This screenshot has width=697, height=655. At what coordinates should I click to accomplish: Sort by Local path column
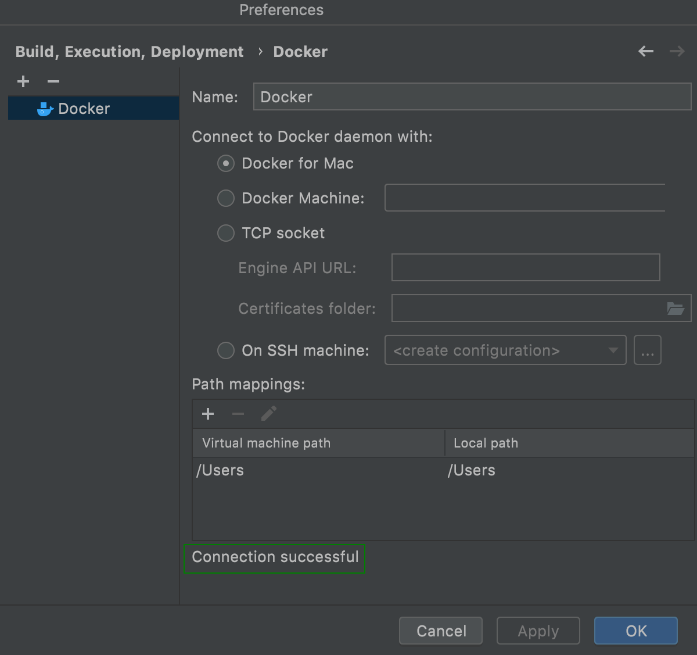(x=570, y=443)
